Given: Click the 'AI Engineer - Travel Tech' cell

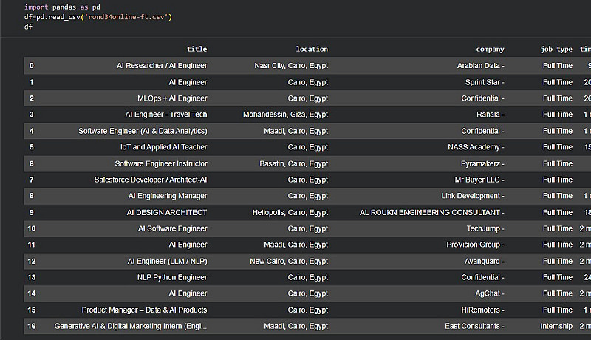Looking at the screenshot, I should click(166, 115).
